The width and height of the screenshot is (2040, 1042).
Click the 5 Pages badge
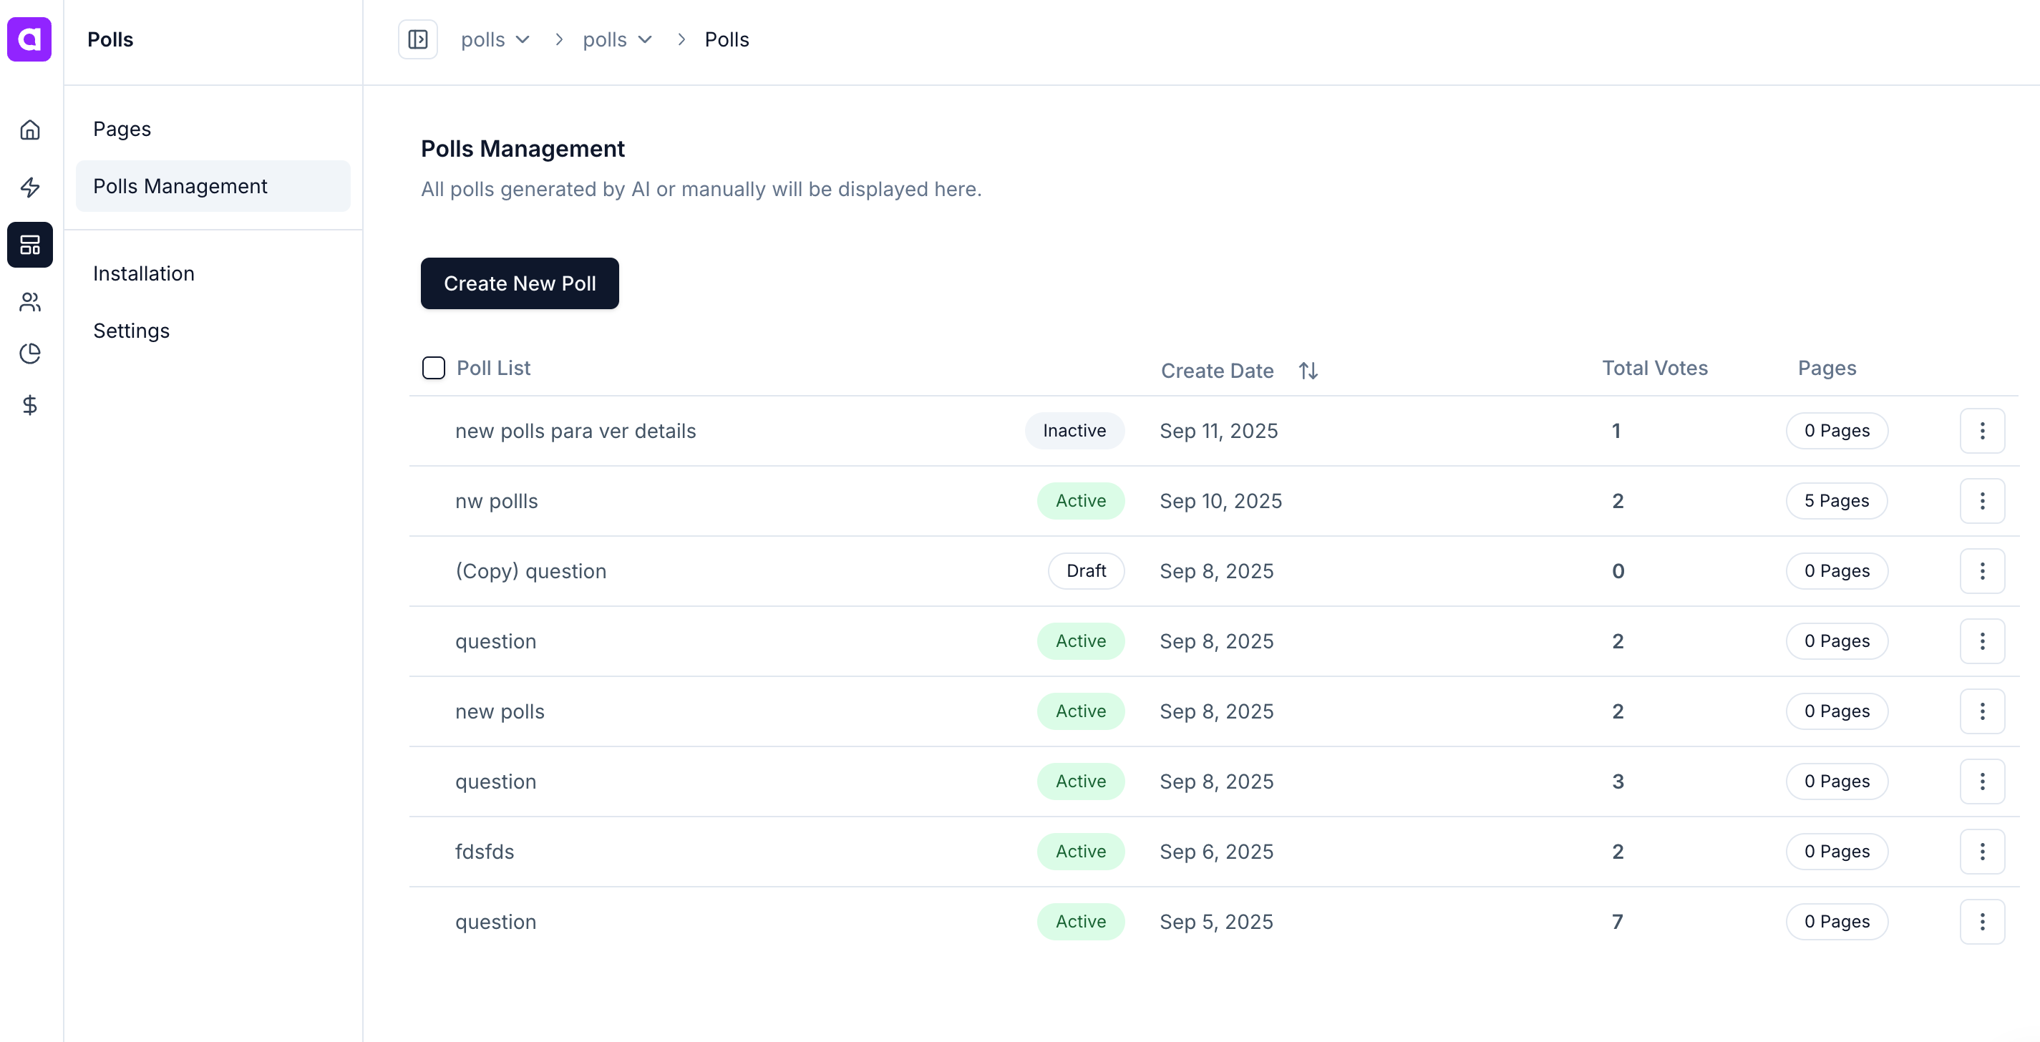(1836, 501)
